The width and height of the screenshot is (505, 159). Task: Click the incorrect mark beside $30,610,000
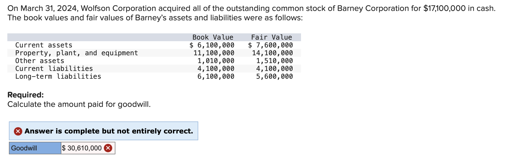(x=108, y=148)
